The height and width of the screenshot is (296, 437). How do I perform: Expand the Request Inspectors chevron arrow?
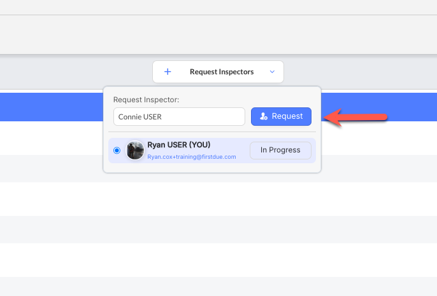click(x=272, y=72)
